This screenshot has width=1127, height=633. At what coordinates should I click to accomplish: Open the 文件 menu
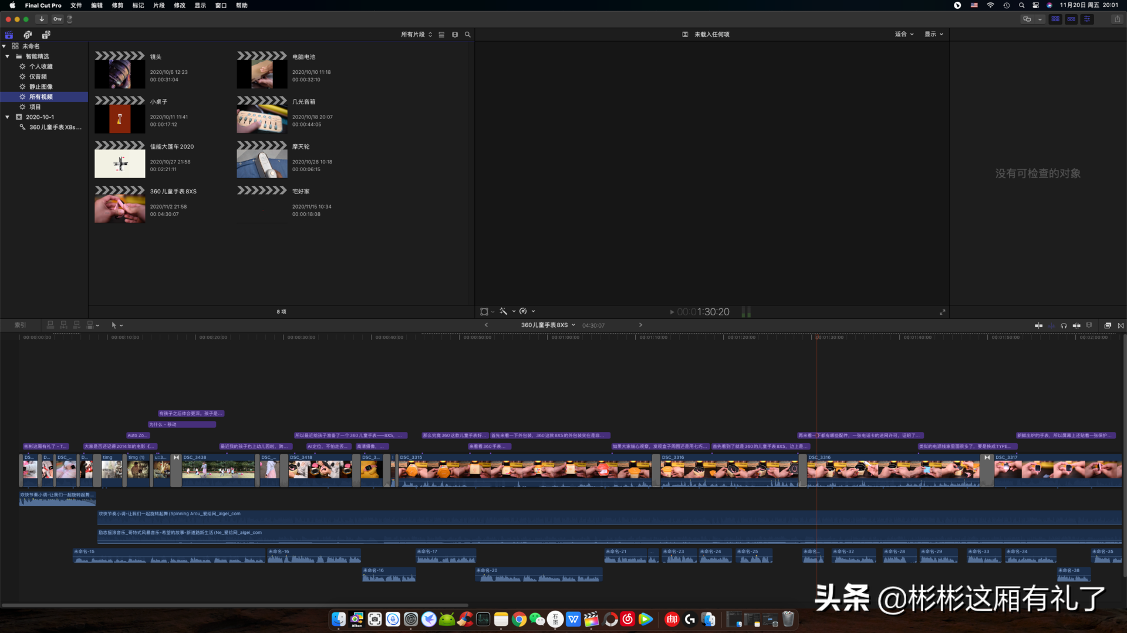pos(76,5)
